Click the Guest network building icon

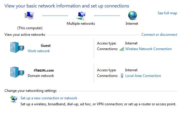tap(17, 47)
